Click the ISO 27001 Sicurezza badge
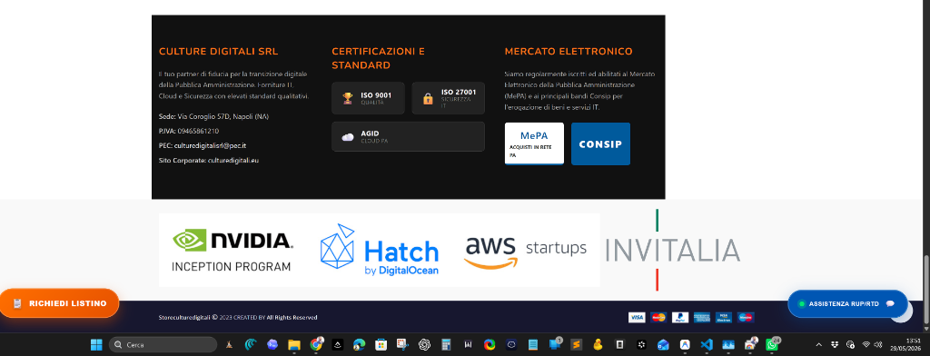The width and height of the screenshot is (930, 356). pyautogui.click(x=449, y=98)
